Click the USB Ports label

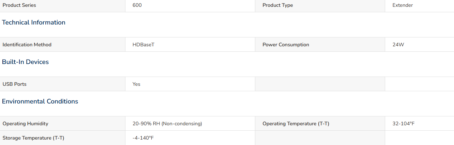pyautogui.click(x=14, y=84)
